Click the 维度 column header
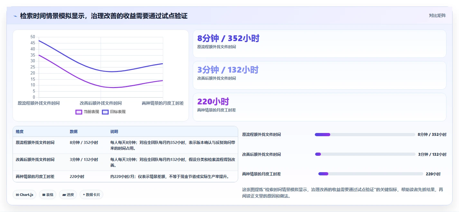 point(20,132)
